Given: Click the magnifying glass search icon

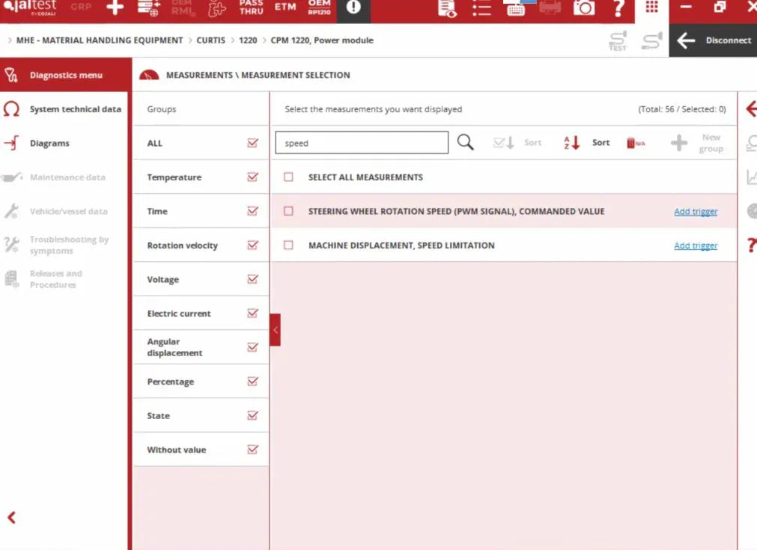Looking at the screenshot, I should tap(465, 142).
